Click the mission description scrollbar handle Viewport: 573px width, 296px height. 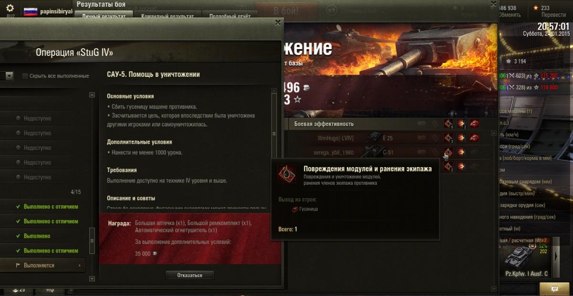tap(274, 135)
